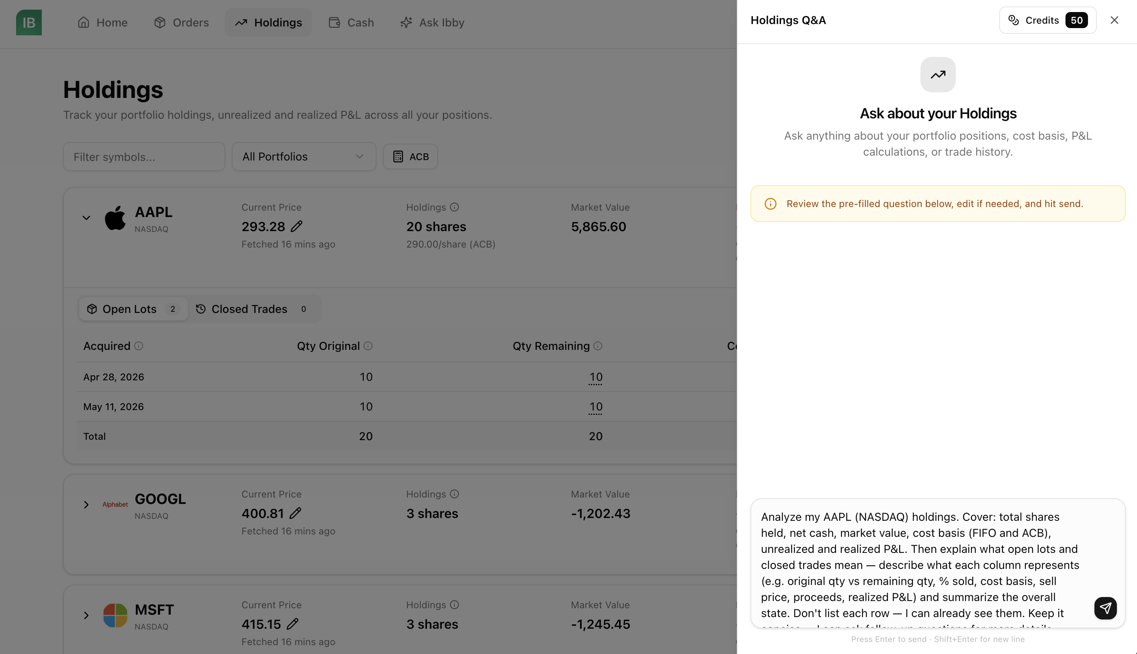
Task: Click the pre-filled question text box
Action: coord(937,563)
